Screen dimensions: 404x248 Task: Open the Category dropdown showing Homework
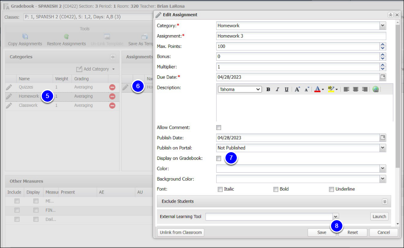point(383,26)
